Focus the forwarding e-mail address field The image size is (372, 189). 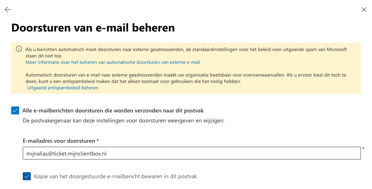192,153
